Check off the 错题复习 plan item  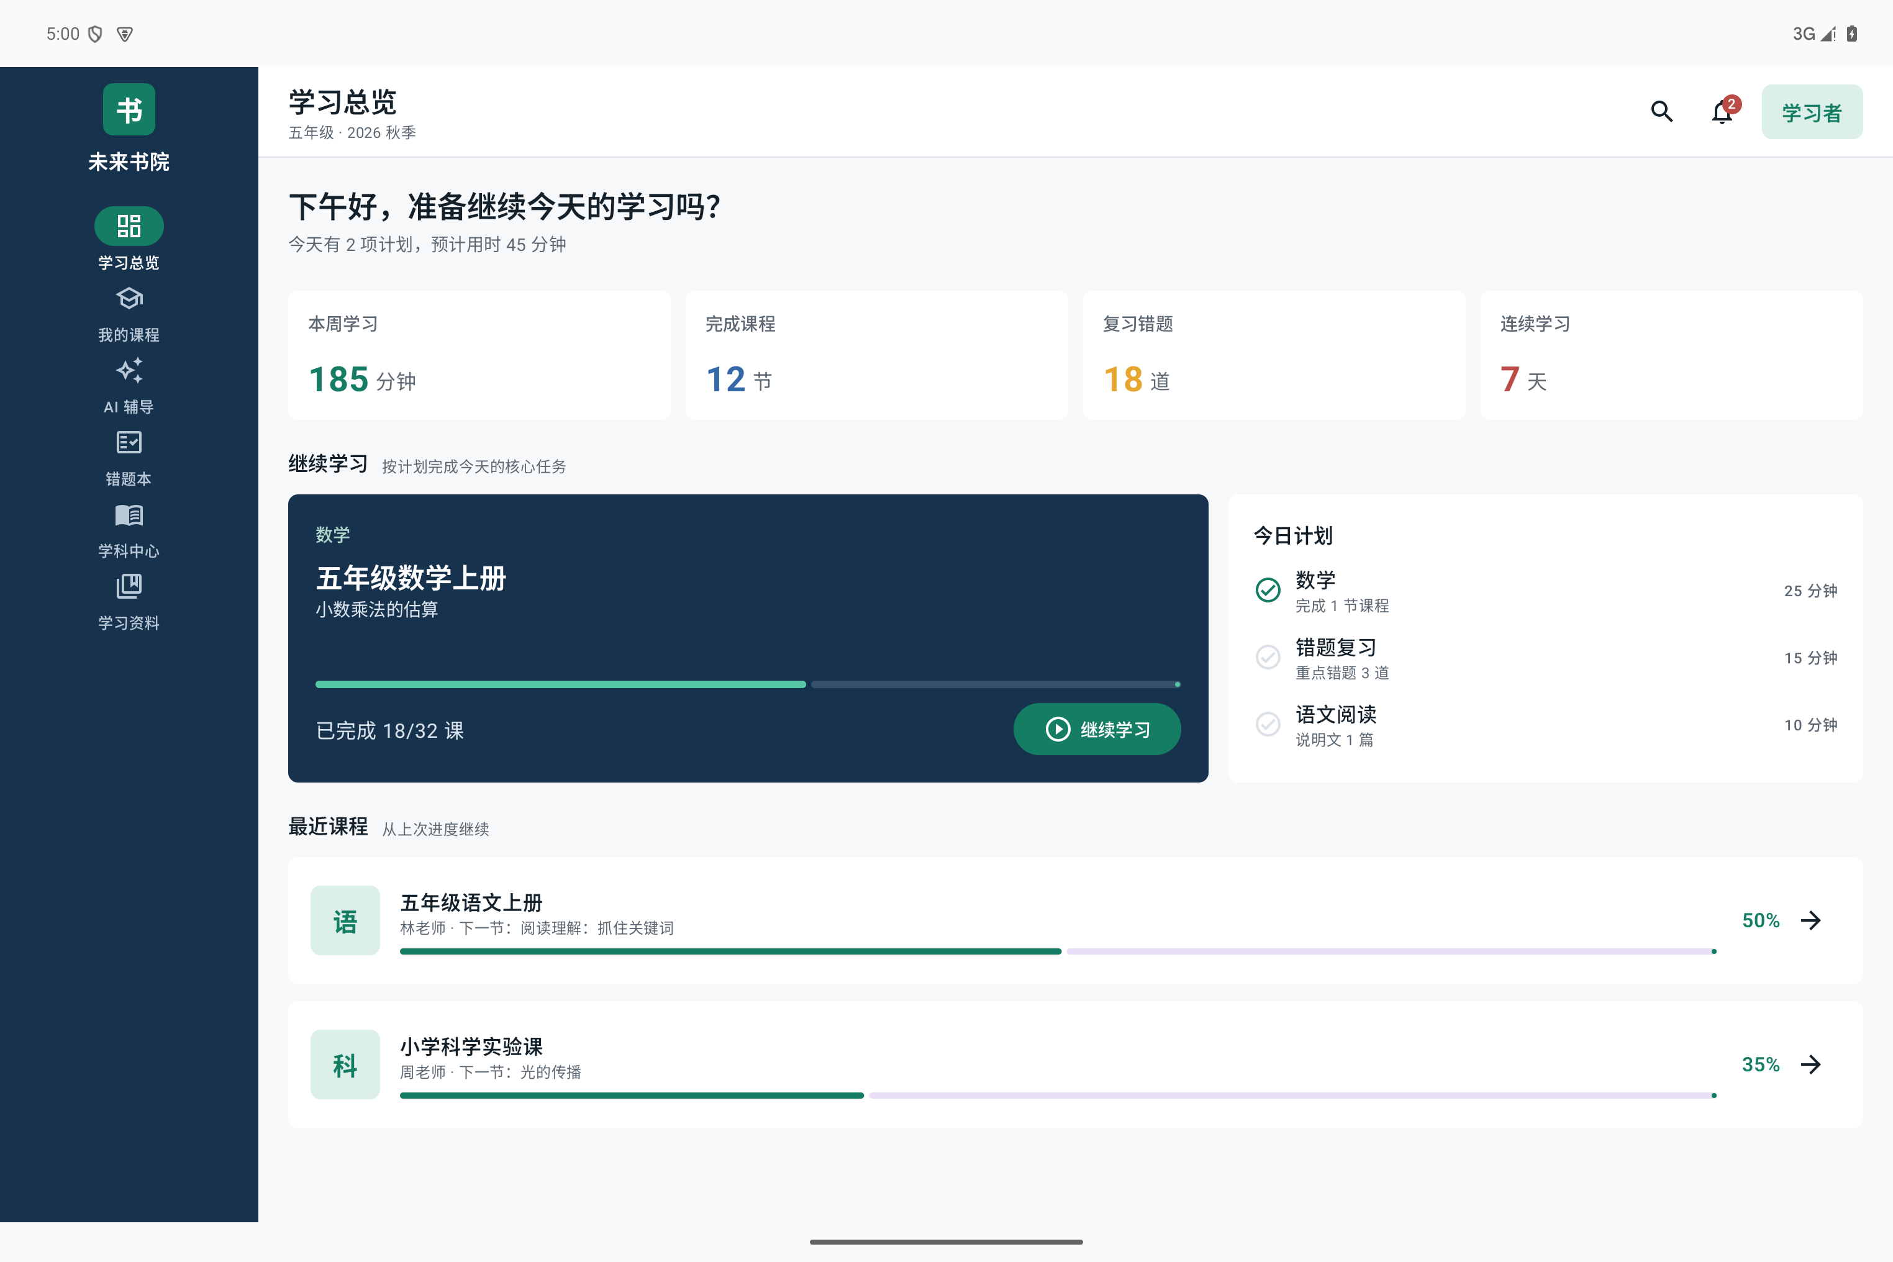click(x=1268, y=658)
